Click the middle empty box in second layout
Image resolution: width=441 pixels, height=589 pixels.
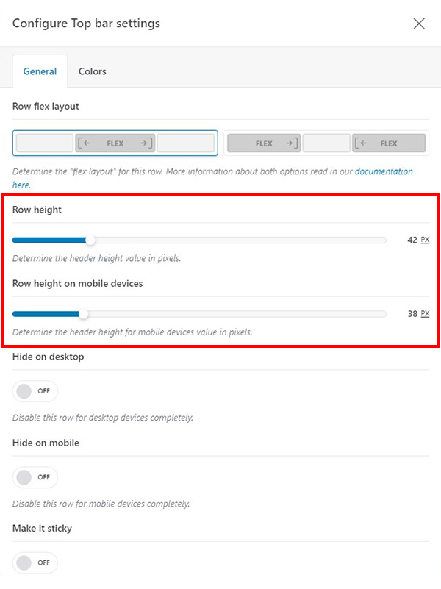pyautogui.click(x=326, y=143)
